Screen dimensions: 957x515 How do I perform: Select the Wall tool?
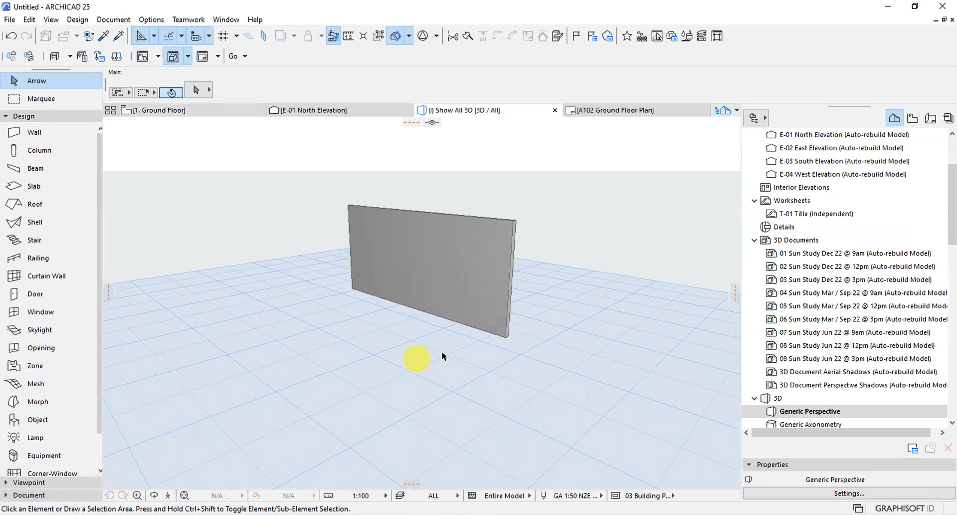[x=34, y=132]
